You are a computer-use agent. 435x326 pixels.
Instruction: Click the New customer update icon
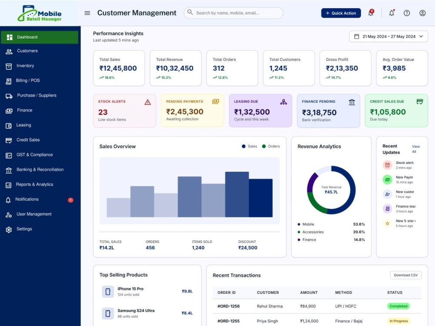(x=387, y=194)
